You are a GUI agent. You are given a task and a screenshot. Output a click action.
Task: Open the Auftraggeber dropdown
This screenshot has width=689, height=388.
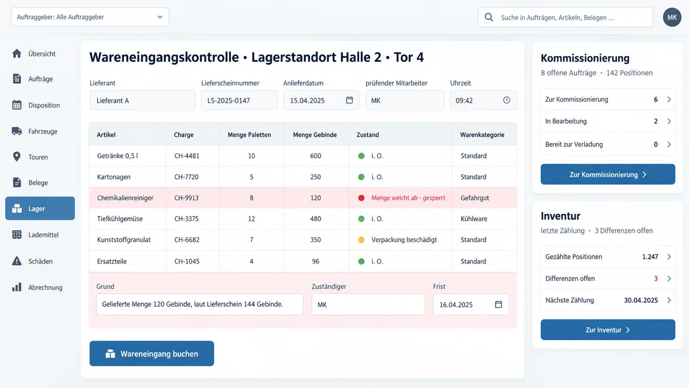pos(90,17)
